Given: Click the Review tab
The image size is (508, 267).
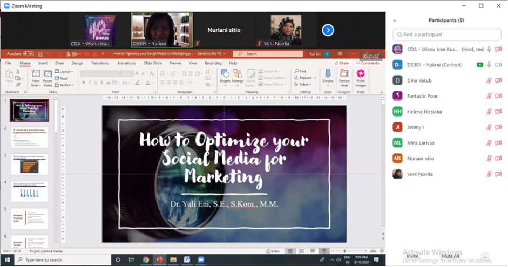Looking at the screenshot, I should click(x=175, y=63).
